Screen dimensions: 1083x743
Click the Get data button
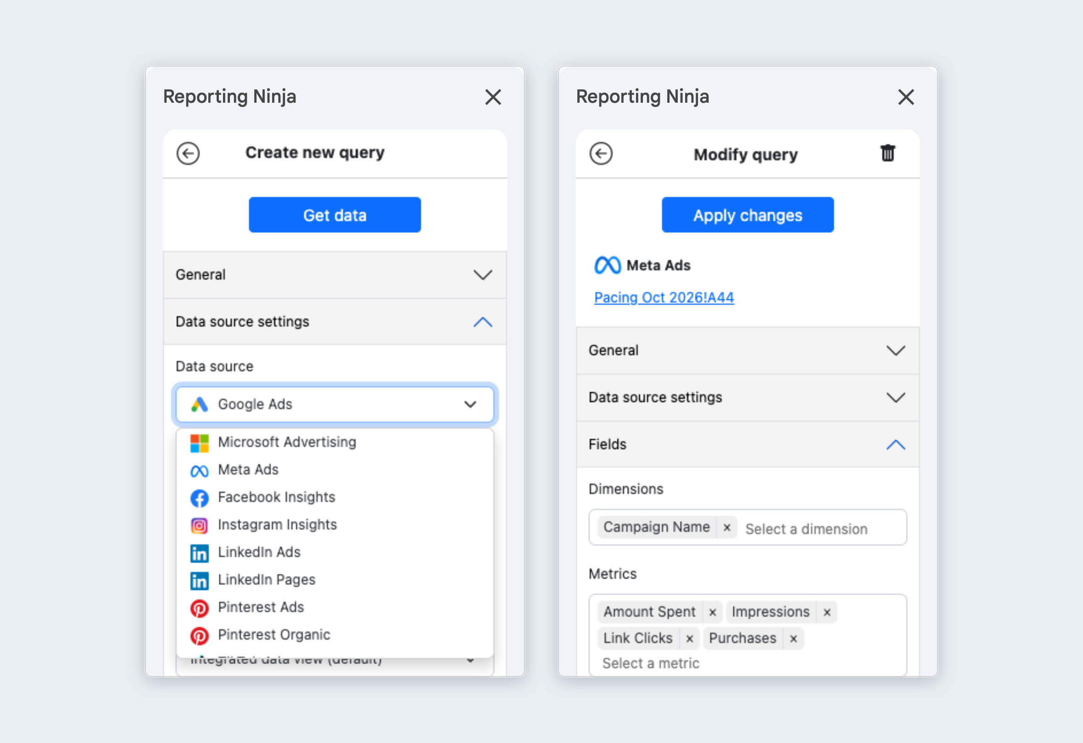pyautogui.click(x=335, y=215)
